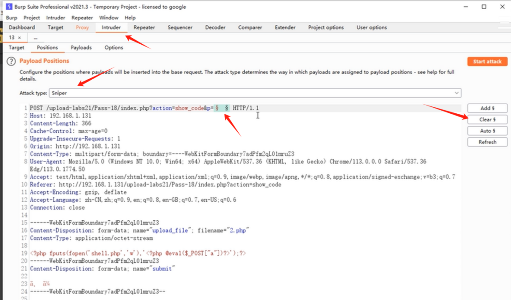
Task: Open the Extender tab
Action: (285, 27)
